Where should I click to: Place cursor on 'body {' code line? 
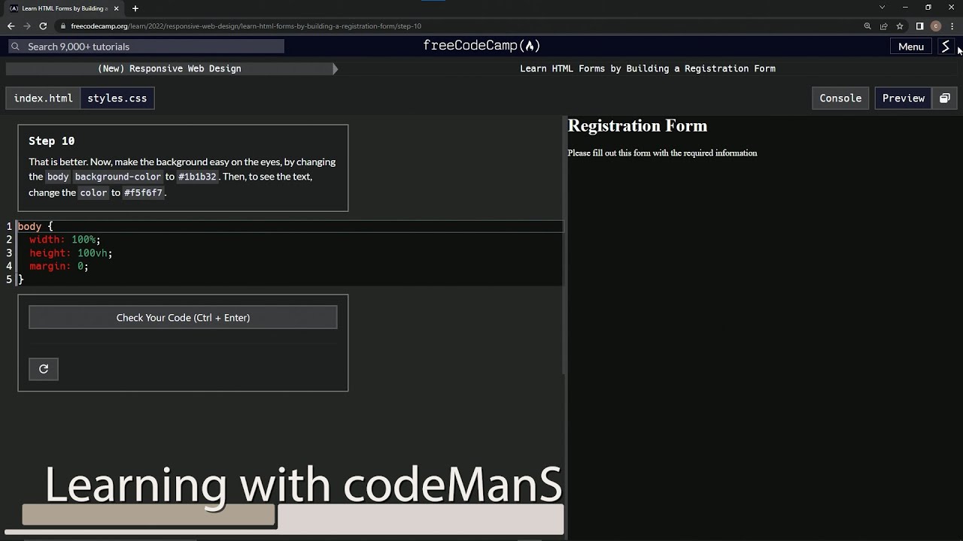pyautogui.click(x=35, y=226)
